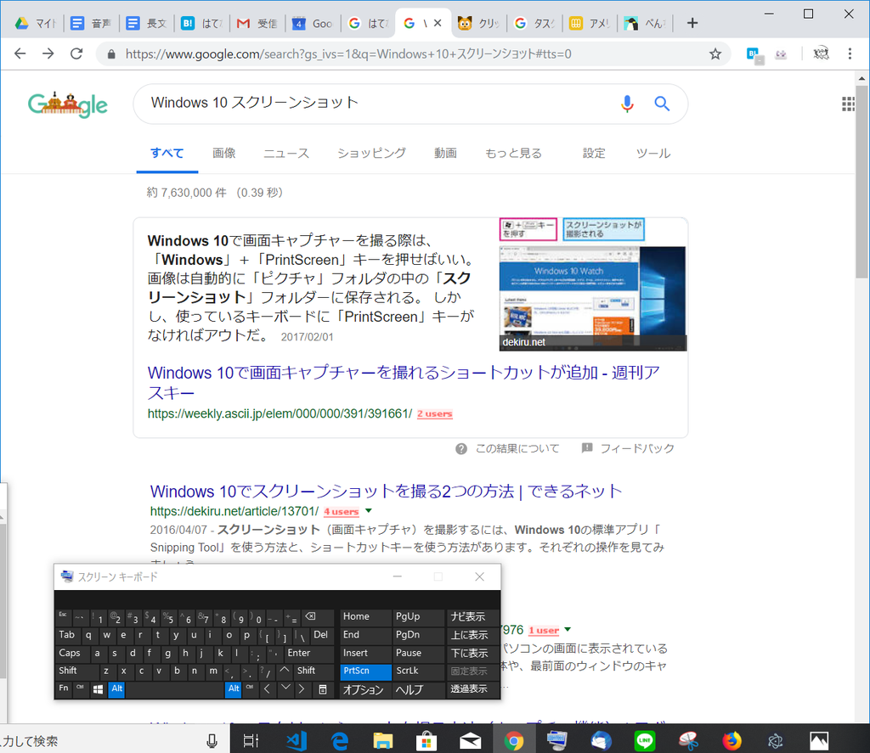The image size is (870, 753).
Task: Open Microsoft Store from taskbar
Action: 427,740
